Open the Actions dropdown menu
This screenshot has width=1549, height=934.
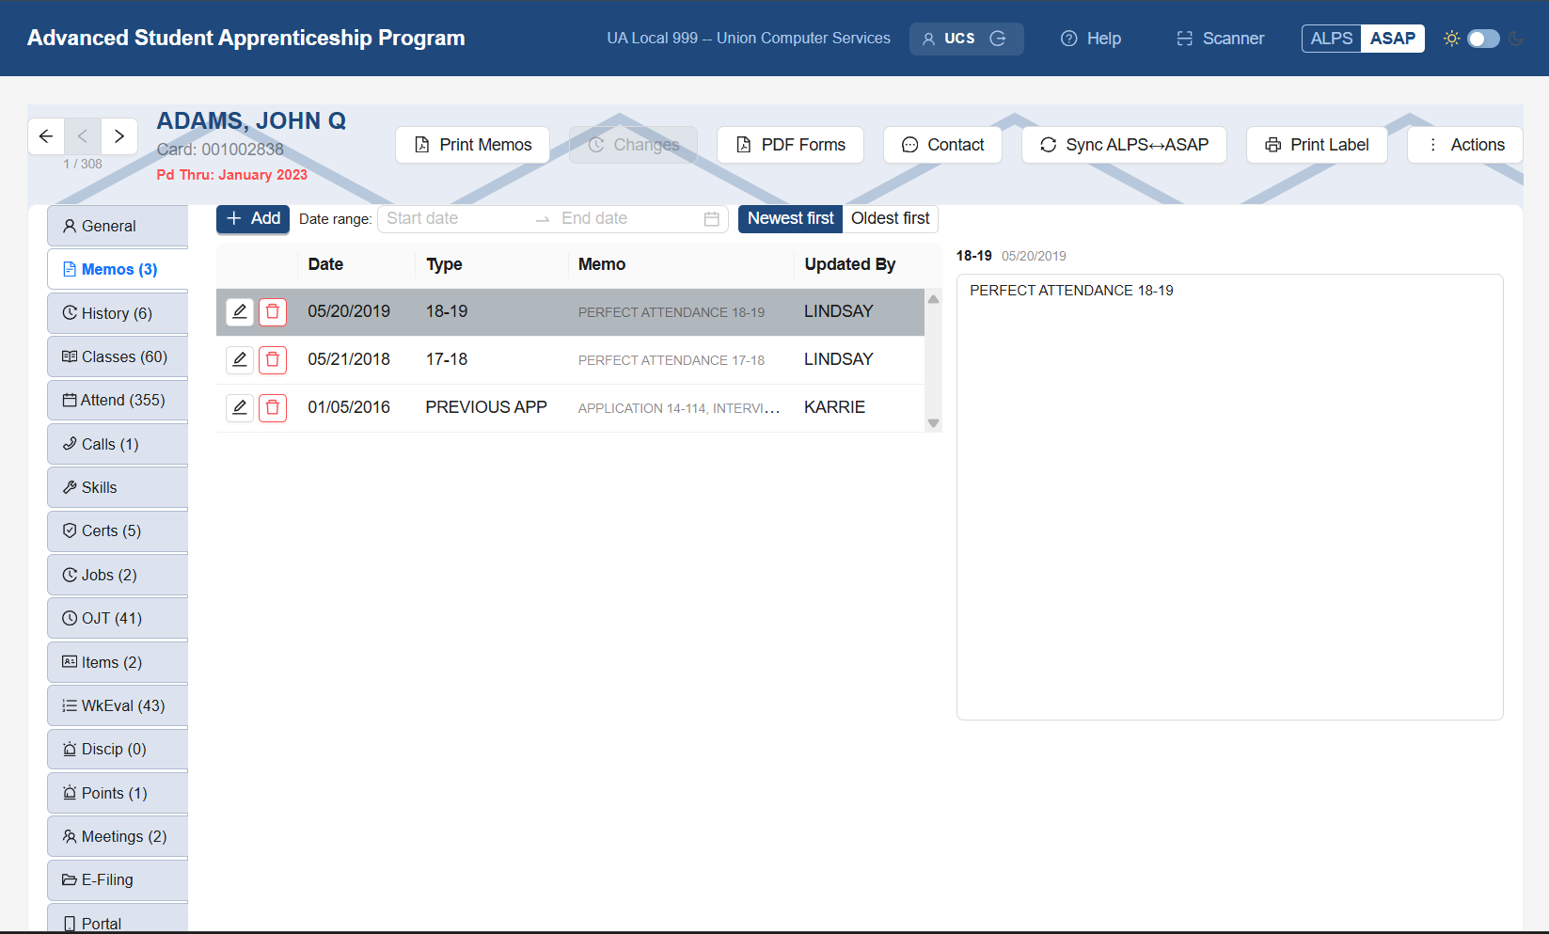pos(1465,145)
